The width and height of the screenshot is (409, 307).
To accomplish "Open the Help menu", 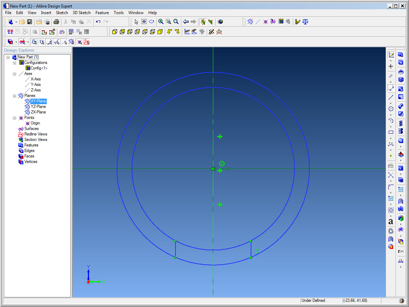I will [152, 12].
